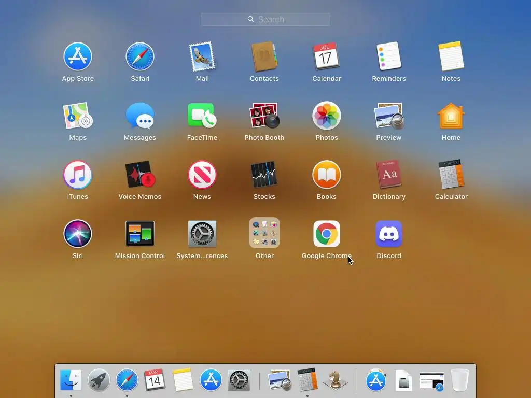Activate Siri from Launchpad
The width and height of the screenshot is (531, 398).
(x=78, y=234)
